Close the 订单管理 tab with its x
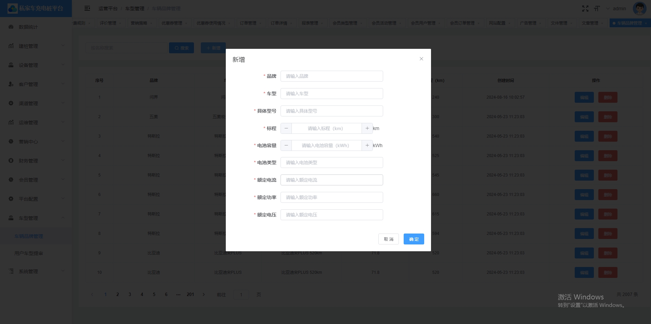 [x=260, y=23]
